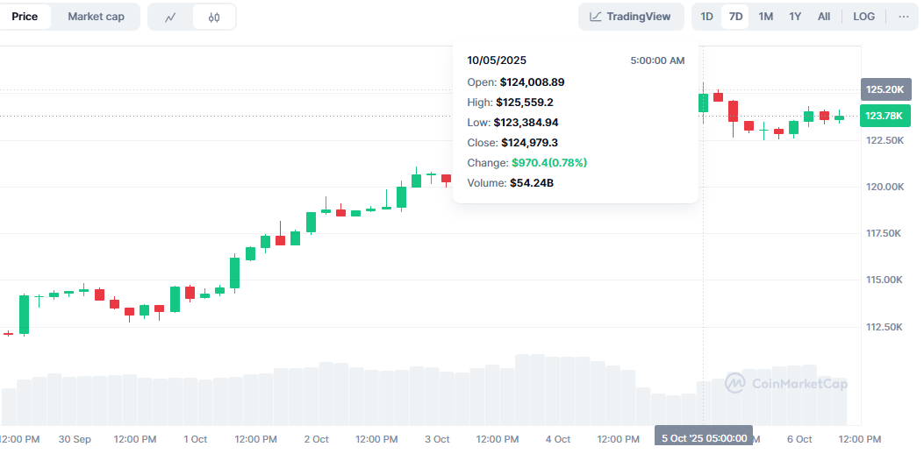Screen dimensions: 924x461
Task: Select the candlestick chart icon
Action: [x=214, y=17]
